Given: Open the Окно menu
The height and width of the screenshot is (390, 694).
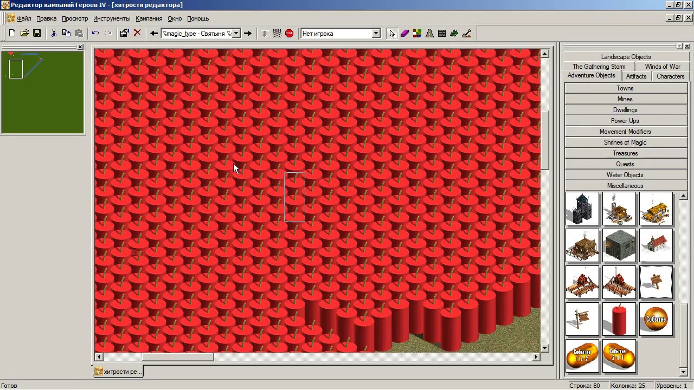Looking at the screenshot, I should click(x=175, y=18).
